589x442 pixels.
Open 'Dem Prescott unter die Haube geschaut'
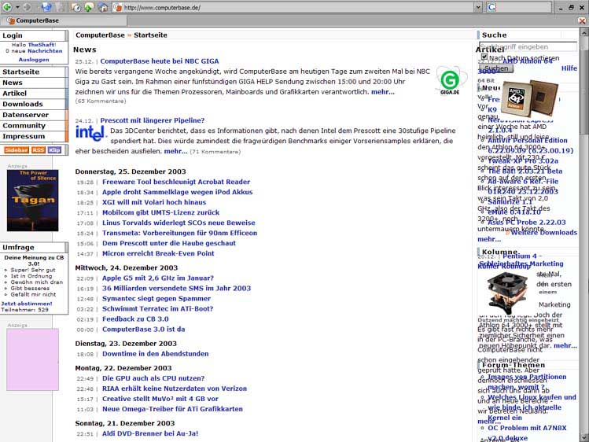pos(168,243)
